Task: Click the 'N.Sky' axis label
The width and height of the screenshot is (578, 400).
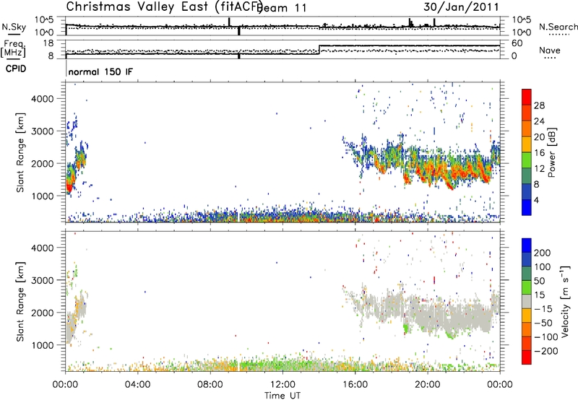Action: pos(14,27)
